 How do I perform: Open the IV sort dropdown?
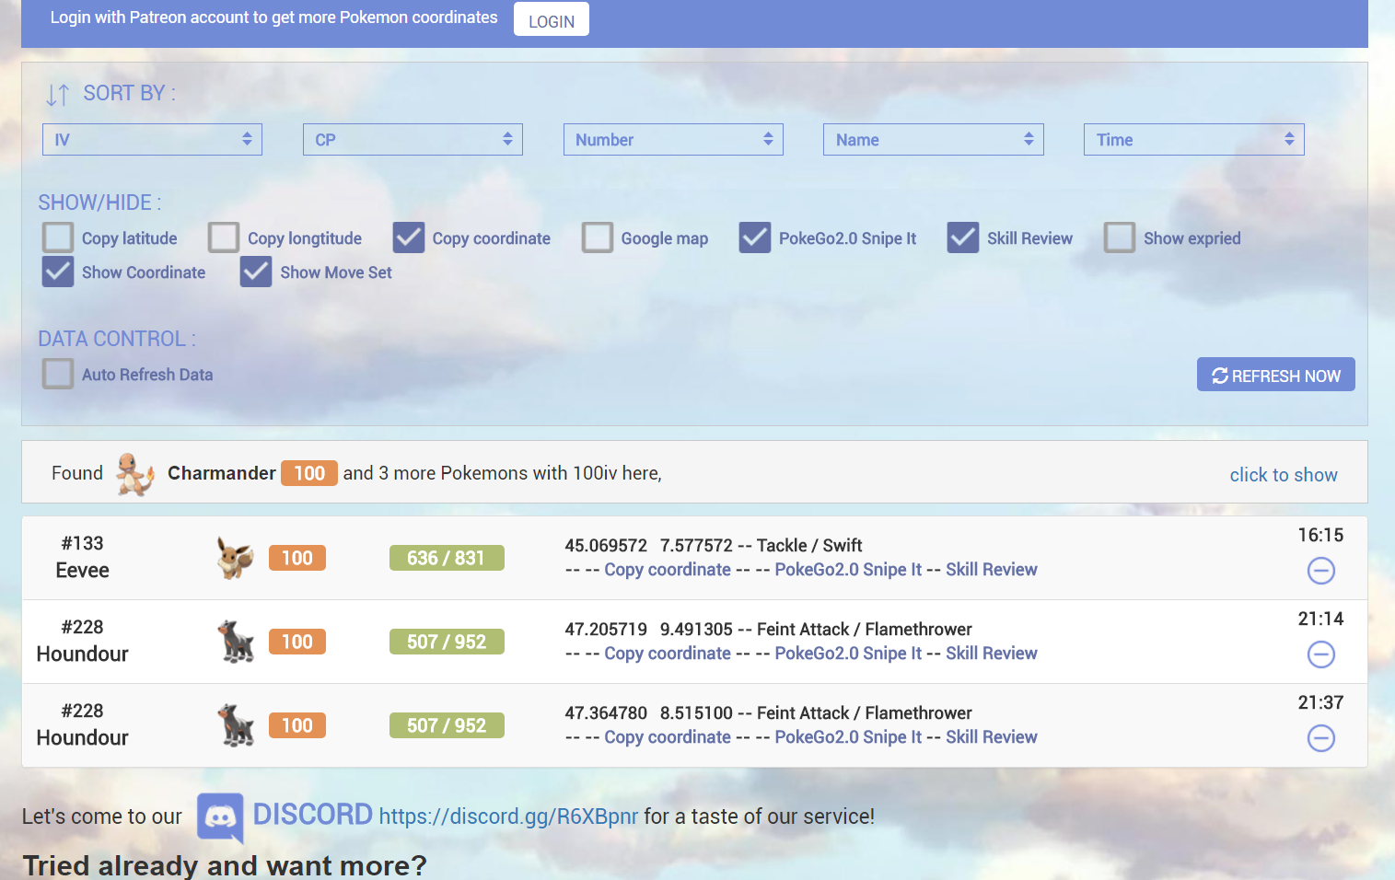pyautogui.click(x=152, y=139)
